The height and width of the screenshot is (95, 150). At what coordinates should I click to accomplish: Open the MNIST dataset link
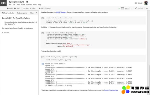click(61, 12)
